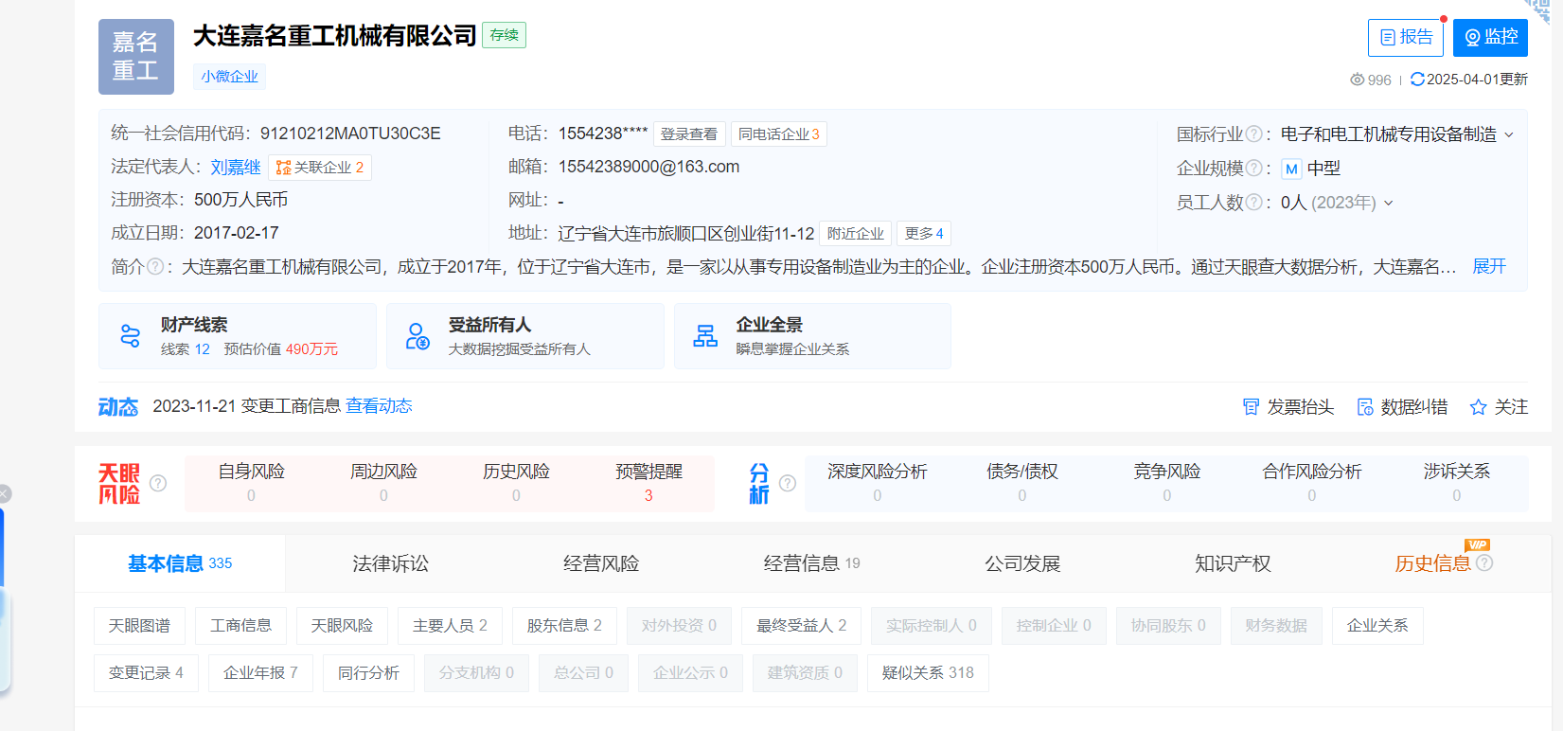The image size is (1563, 731).
Task: Open 涉诉关系 item
Action: (x=1457, y=483)
